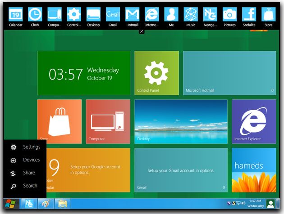284x214 pixels.
Task: Open Newgen app in the taskbar
Action: coord(29,204)
